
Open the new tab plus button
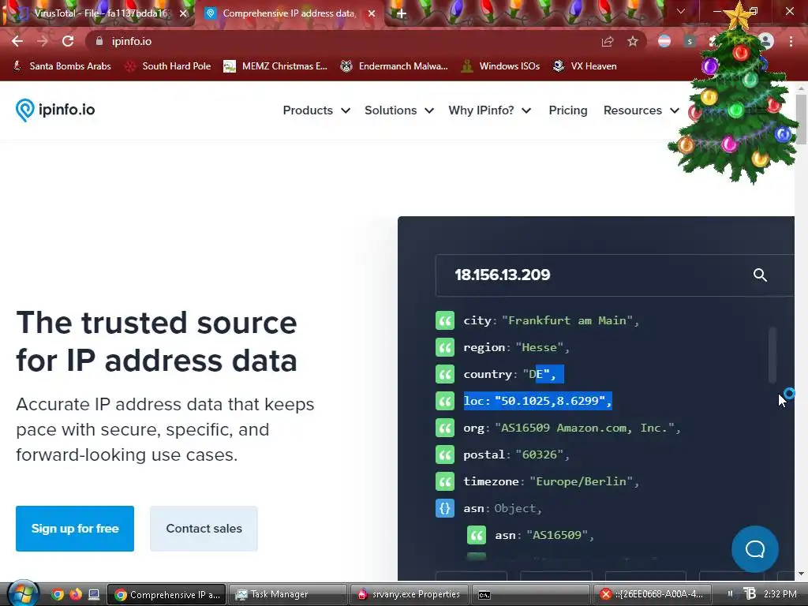402,13
